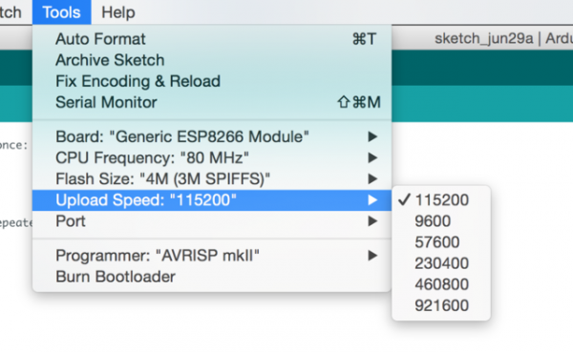Click the Board Generic ESP8266 Module entry

pyautogui.click(x=212, y=137)
